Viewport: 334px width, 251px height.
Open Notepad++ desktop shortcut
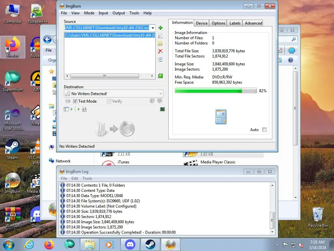[x=38, y=13]
